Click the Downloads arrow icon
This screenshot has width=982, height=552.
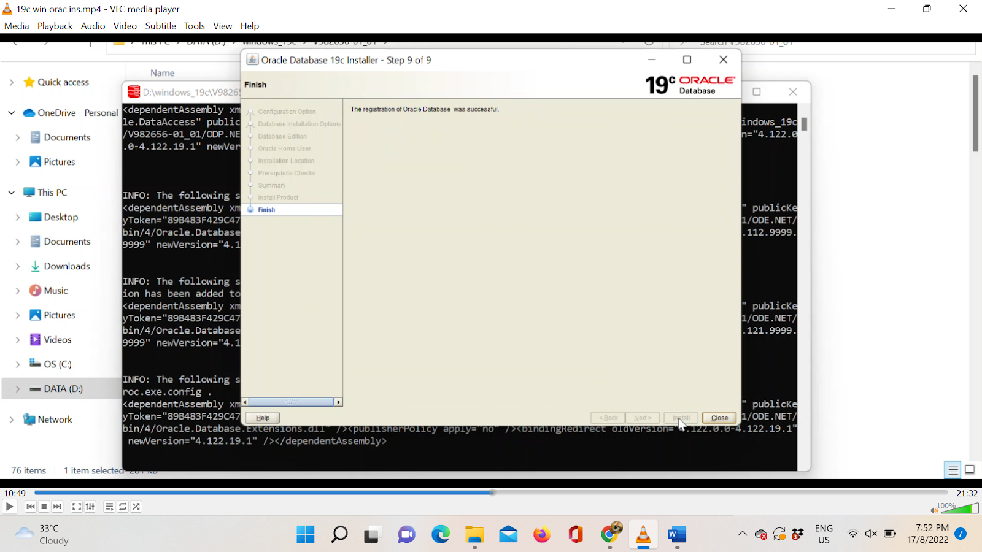click(x=35, y=266)
